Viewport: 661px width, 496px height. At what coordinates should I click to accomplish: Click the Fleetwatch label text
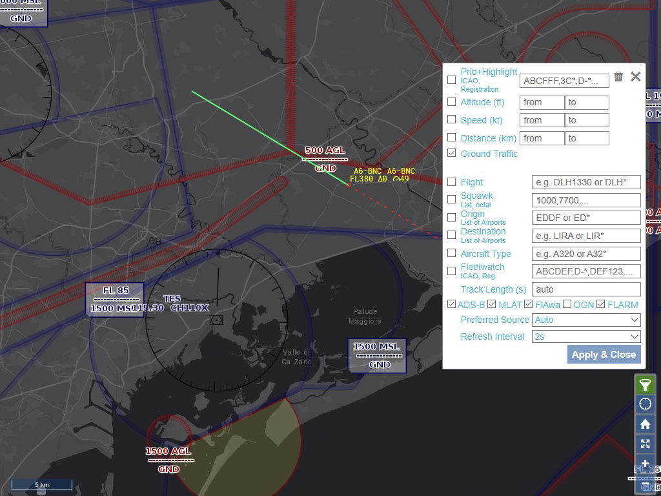(482, 267)
